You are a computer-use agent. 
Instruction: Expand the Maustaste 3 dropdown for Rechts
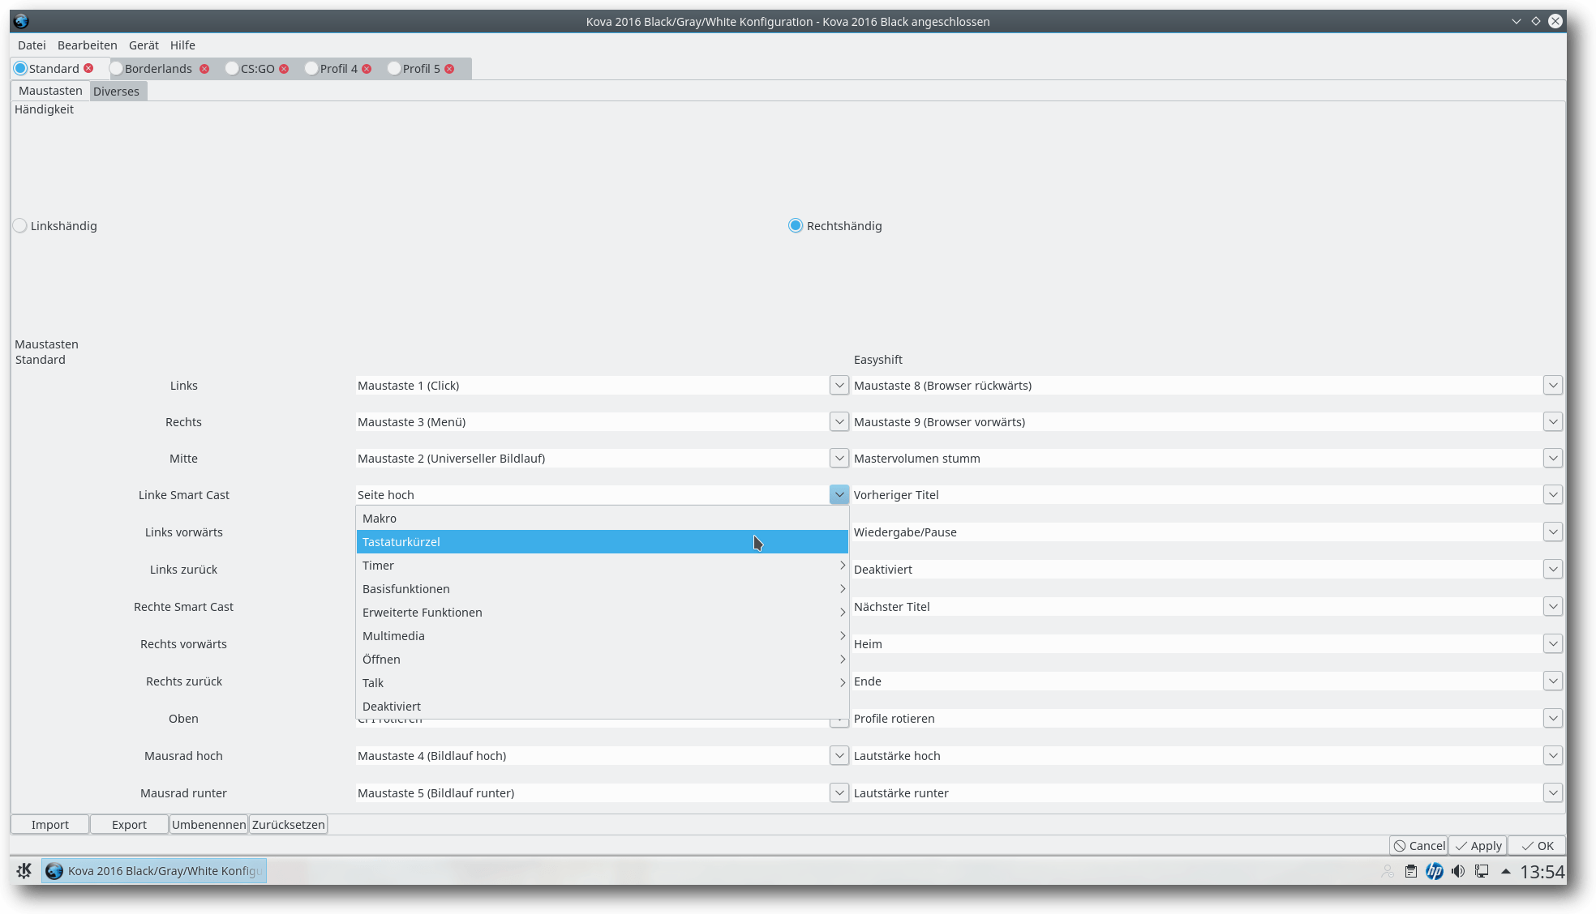(x=839, y=421)
